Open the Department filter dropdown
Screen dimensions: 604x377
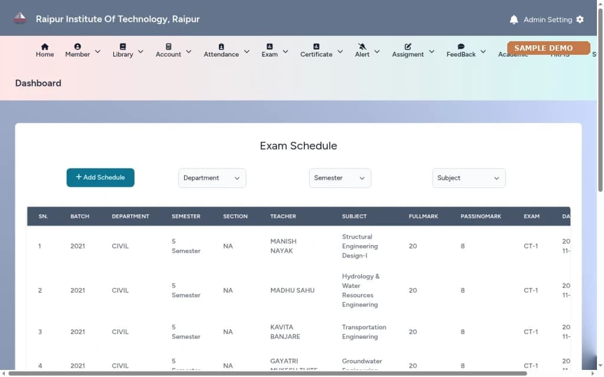coord(212,178)
